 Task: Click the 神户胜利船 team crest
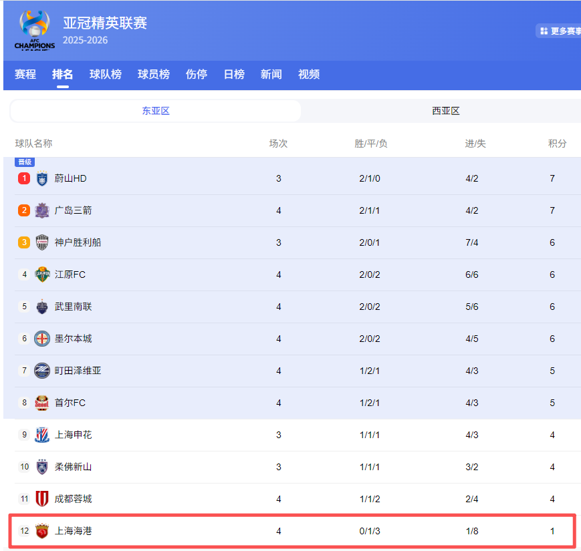(x=42, y=242)
